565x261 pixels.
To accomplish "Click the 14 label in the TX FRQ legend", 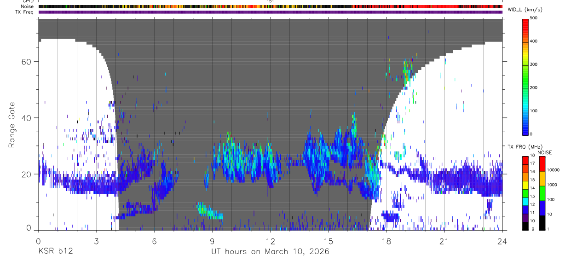I will (532, 188).
